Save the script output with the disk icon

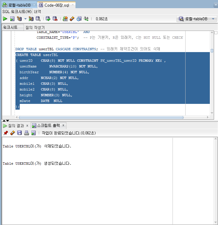click(x=19, y=133)
